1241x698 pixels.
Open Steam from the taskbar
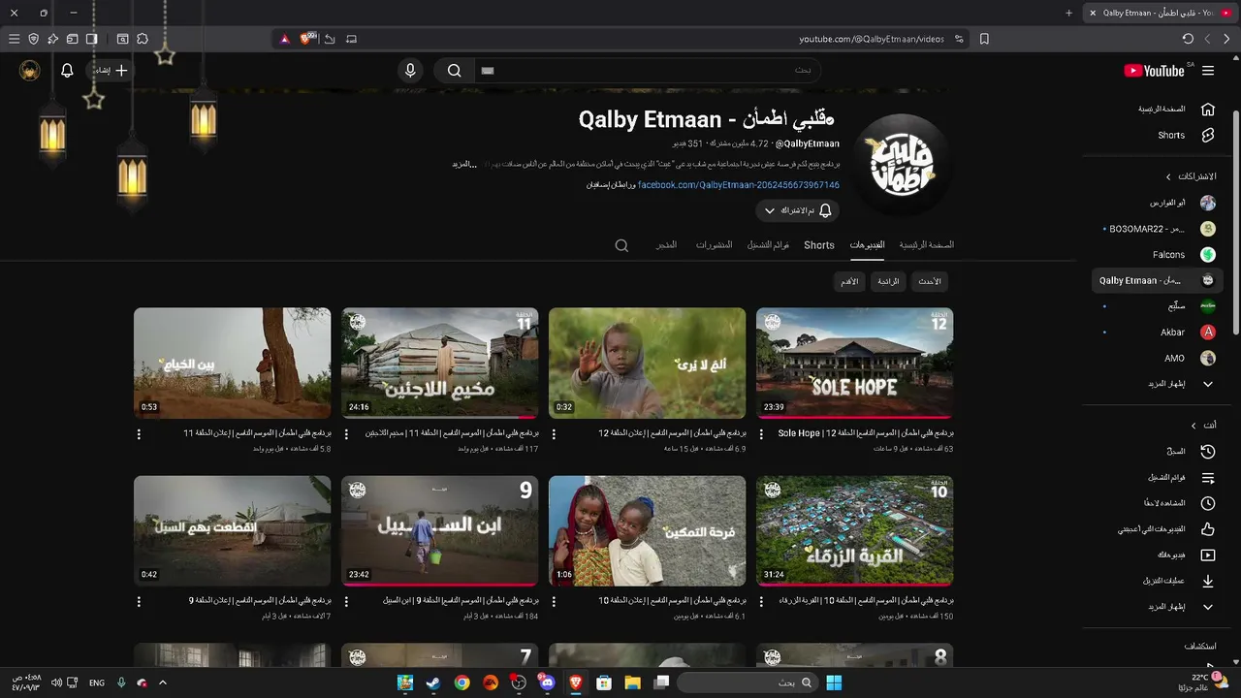tap(433, 682)
